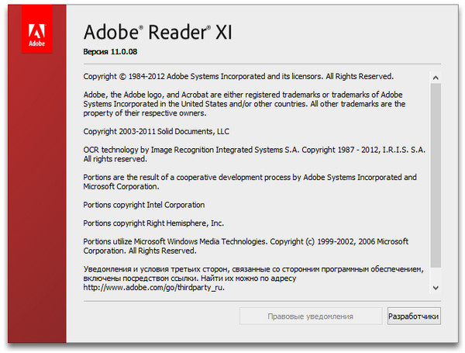
Task: Click the Windows Media Technologies paragraph
Action: [x=245, y=246]
